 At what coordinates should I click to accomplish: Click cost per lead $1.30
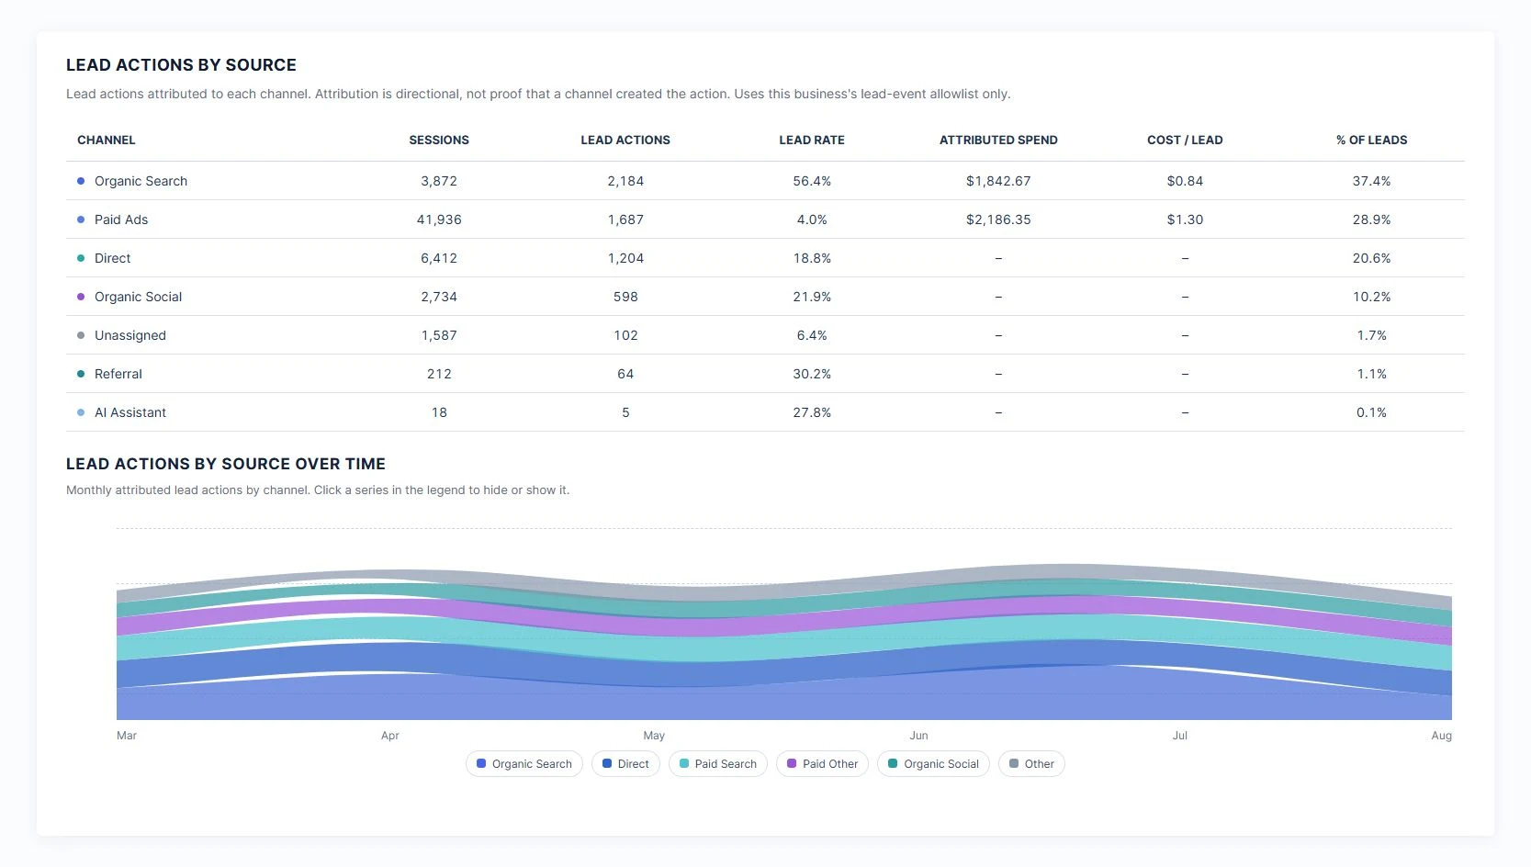click(1185, 220)
